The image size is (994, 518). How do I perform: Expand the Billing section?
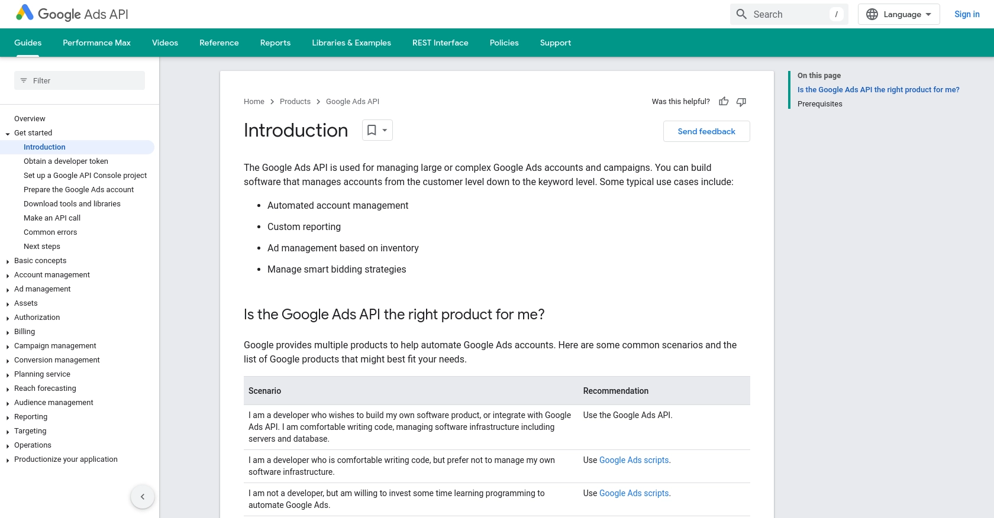coord(8,332)
